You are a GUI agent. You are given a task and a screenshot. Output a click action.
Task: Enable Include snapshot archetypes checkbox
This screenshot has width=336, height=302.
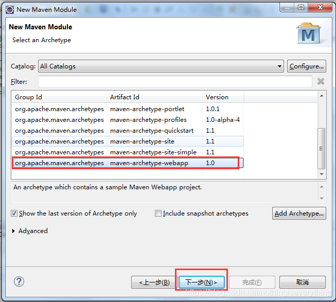158,214
